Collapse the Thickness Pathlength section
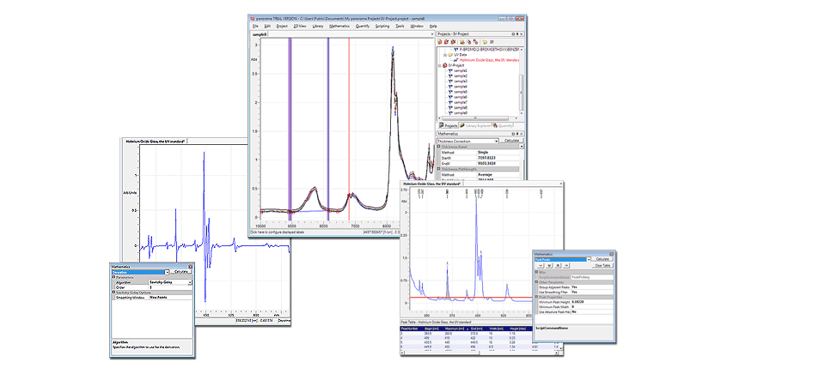Image resolution: width=825 pixels, height=368 pixels. click(439, 168)
